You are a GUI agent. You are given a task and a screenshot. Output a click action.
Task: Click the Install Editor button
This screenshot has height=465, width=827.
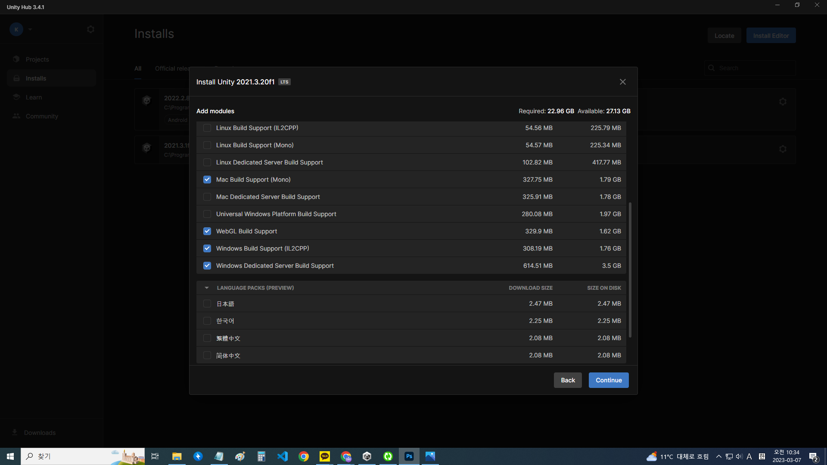click(x=771, y=36)
